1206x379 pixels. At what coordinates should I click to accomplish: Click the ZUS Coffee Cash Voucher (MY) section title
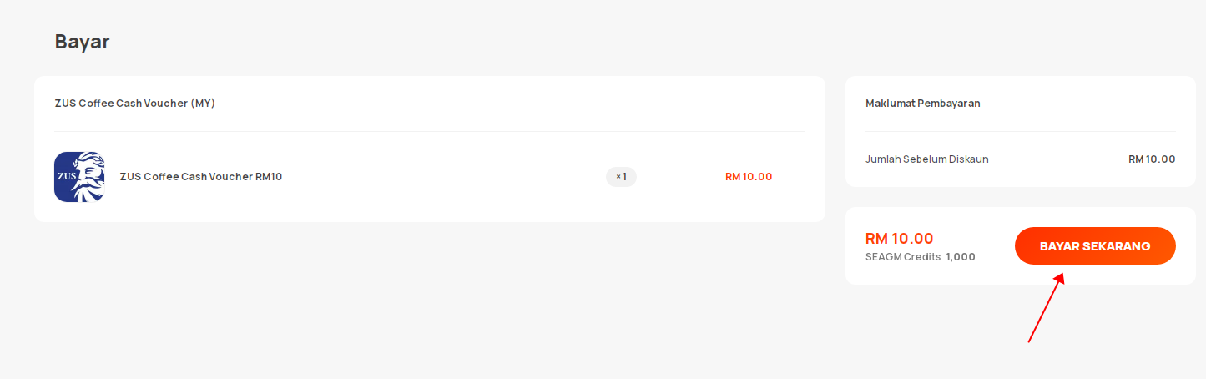[135, 104]
